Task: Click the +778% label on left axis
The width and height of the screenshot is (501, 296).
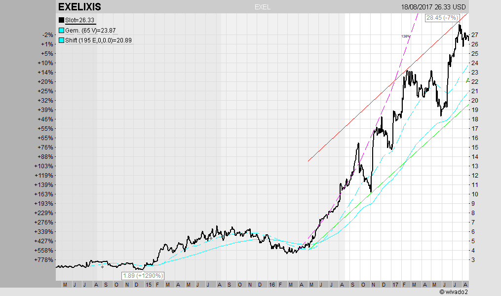Action: [x=44, y=260]
